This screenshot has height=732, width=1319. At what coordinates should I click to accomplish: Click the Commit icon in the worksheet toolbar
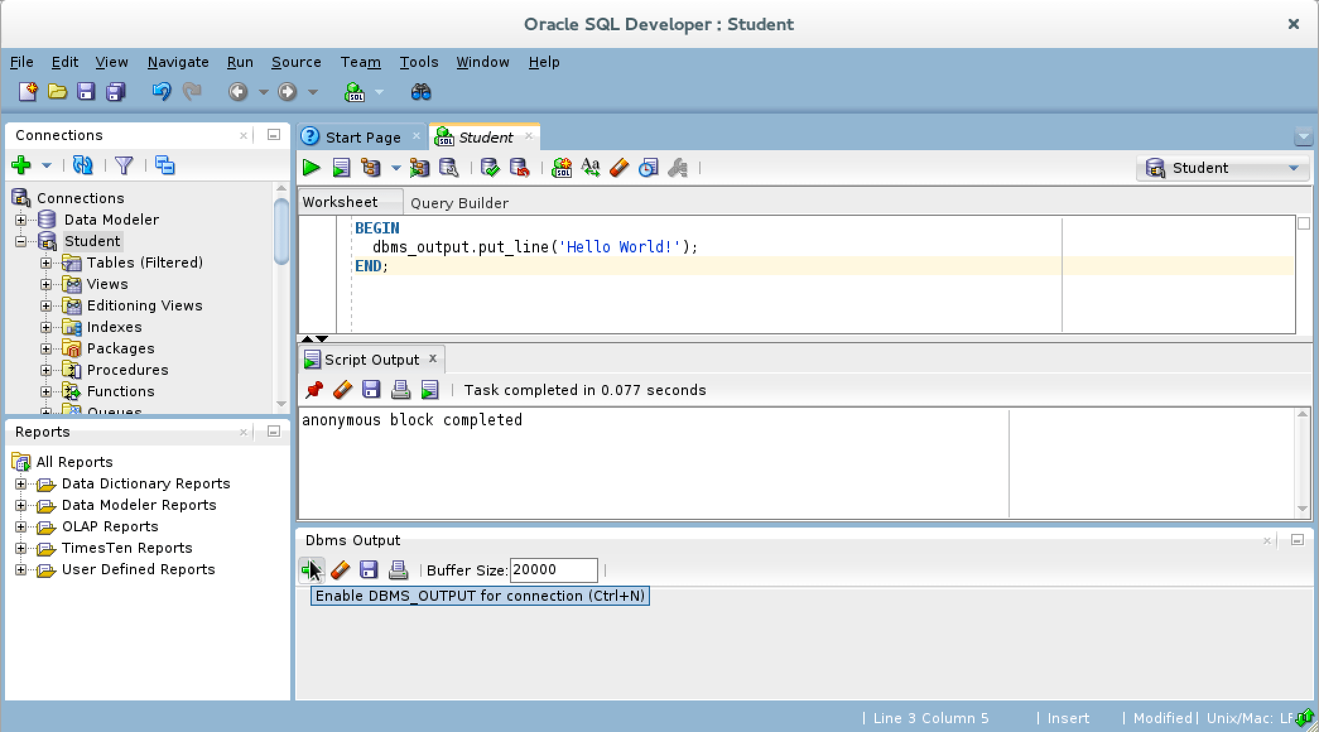(x=490, y=168)
